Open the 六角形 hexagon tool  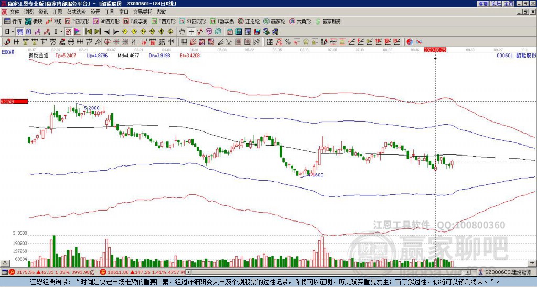coord(300,21)
